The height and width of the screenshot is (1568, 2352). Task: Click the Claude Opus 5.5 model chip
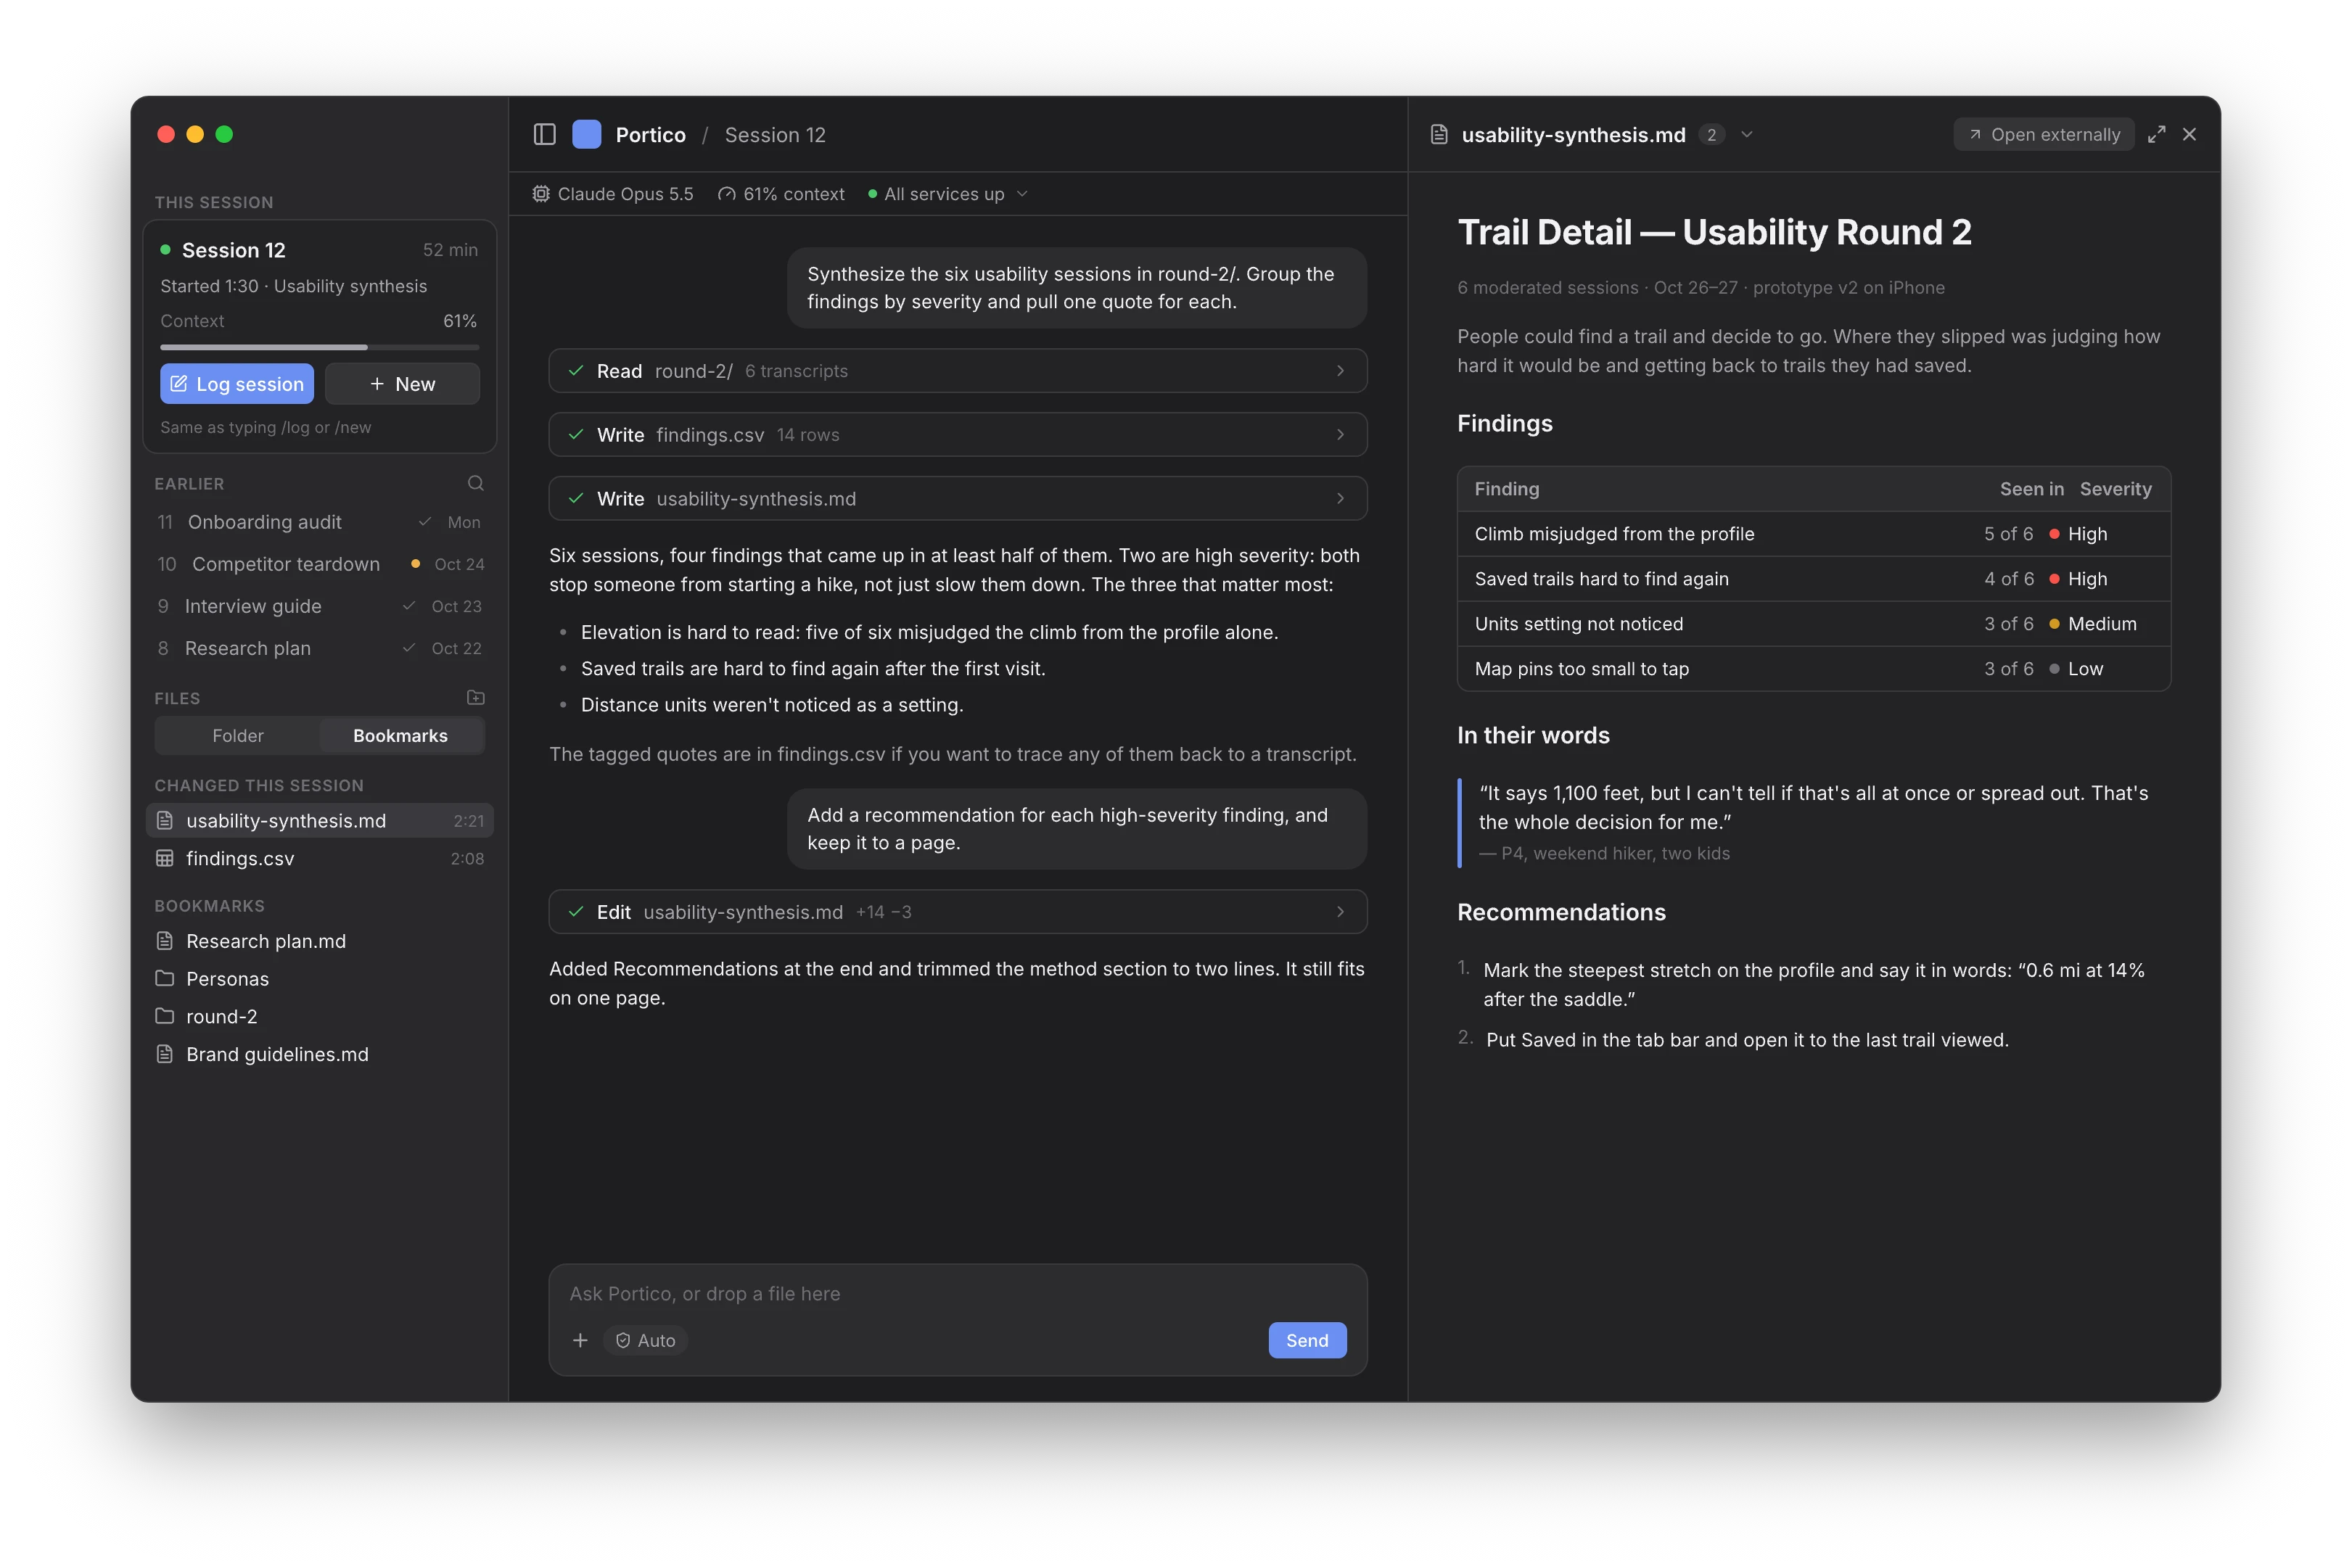click(613, 194)
